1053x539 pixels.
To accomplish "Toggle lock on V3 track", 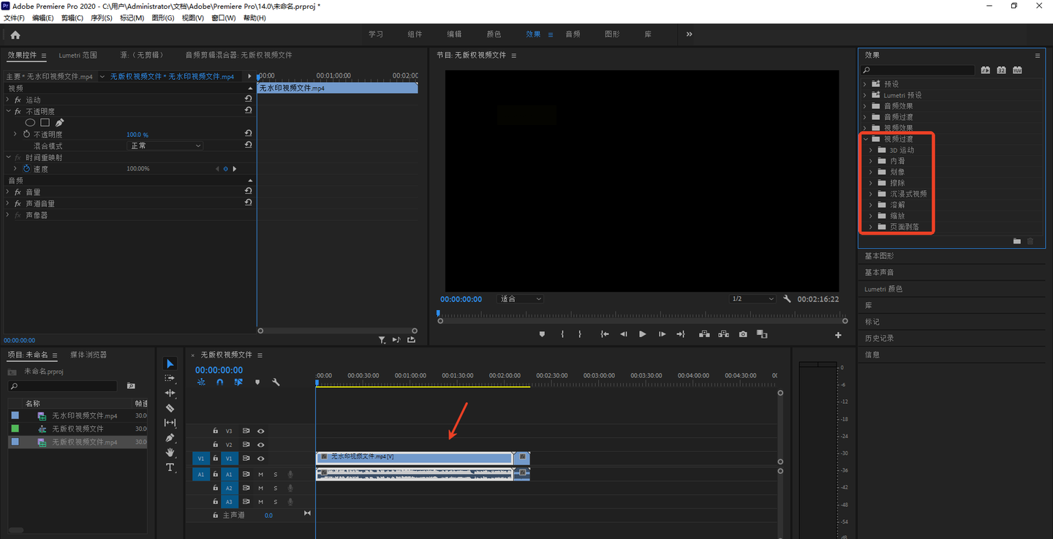I will [x=215, y=431].
